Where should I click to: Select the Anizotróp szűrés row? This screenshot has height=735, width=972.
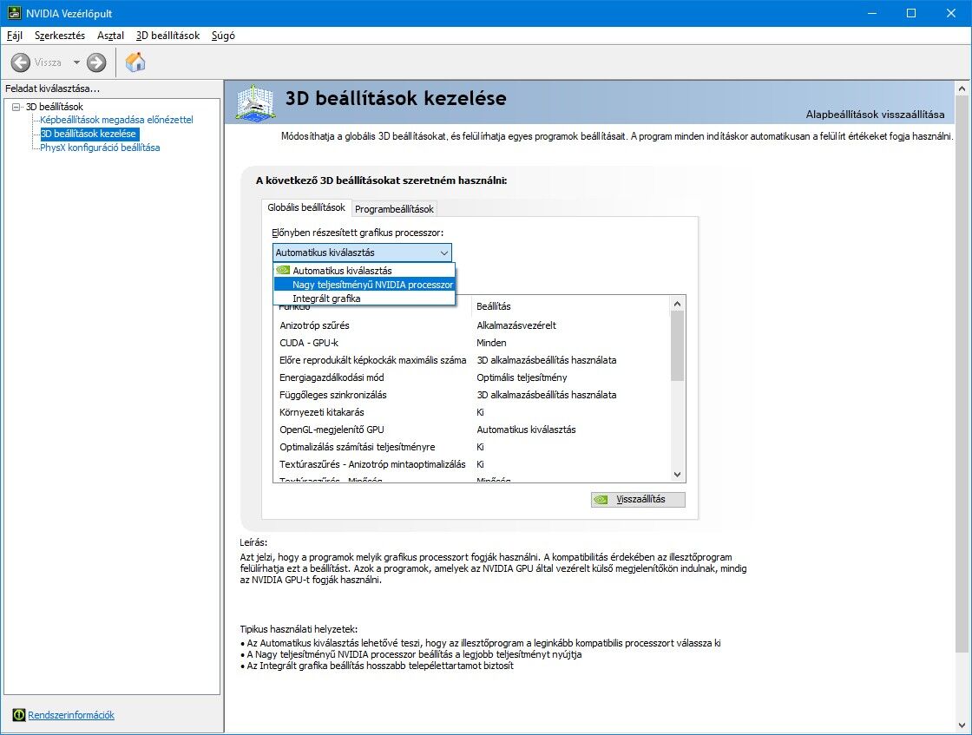[x=471, y=325]
